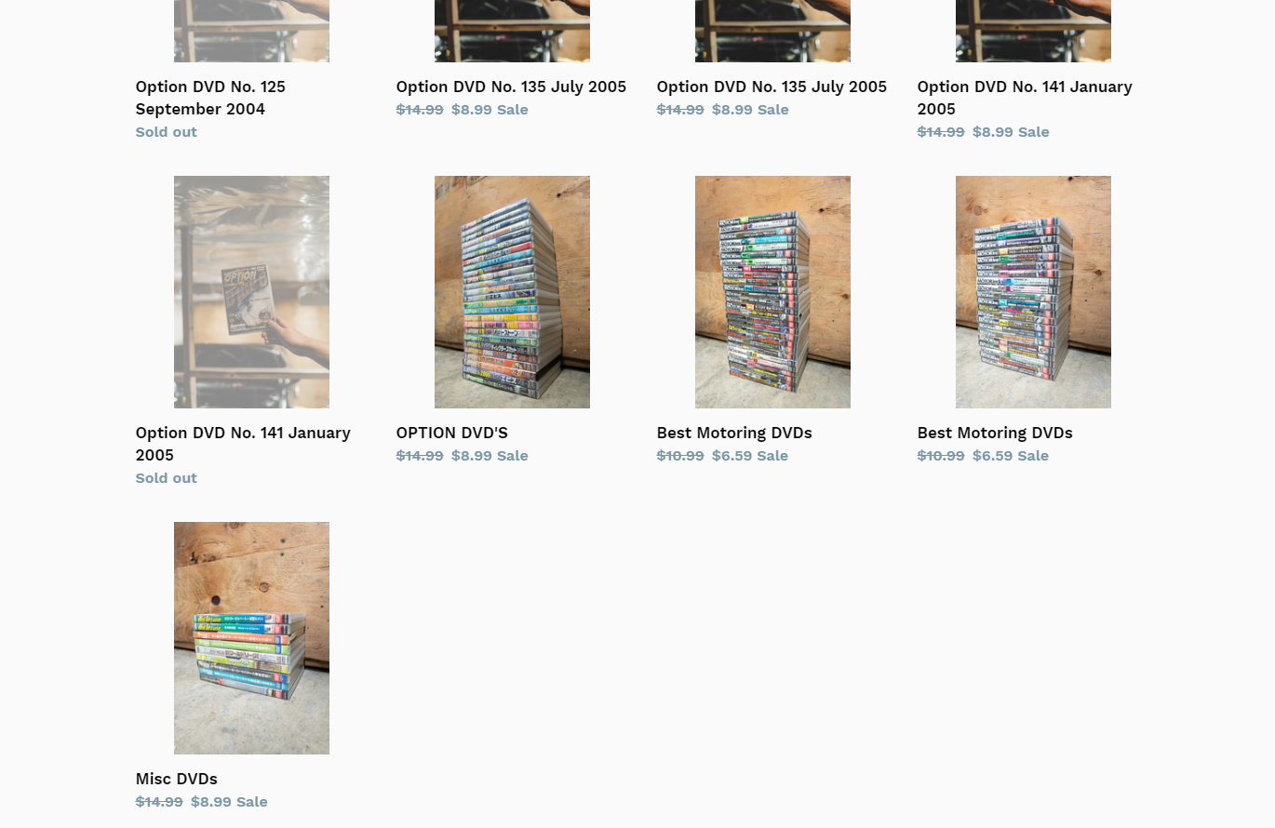Click the $8.99 Sale price under OPTION DVD'S
The height and width of the screenshot is (828, 1275).
(x=490, y=456)
